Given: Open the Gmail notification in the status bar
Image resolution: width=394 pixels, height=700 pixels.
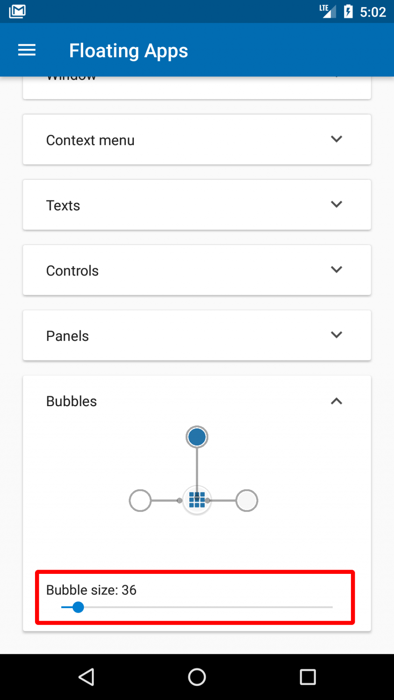Looking at the screenshot, I should click(17, 11).
